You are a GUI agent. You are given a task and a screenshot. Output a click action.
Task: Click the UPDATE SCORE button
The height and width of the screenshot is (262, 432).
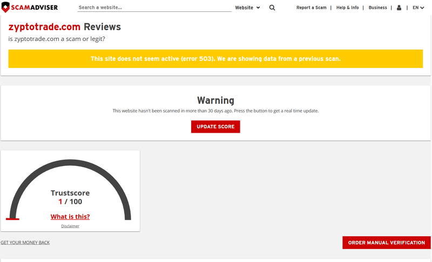click(215, 127)
